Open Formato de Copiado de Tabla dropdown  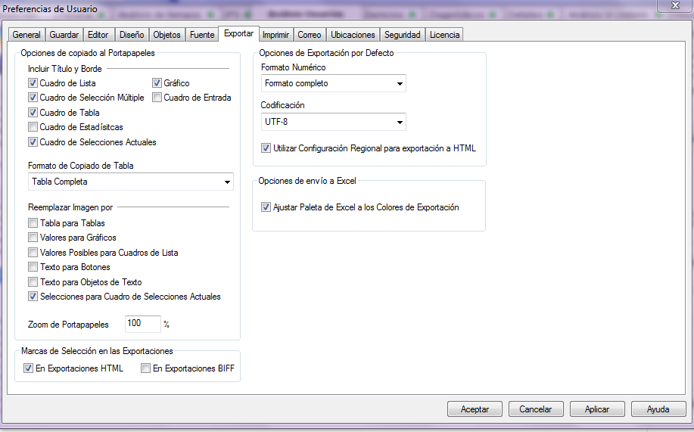pyautogui.click(x=131, y=182)
